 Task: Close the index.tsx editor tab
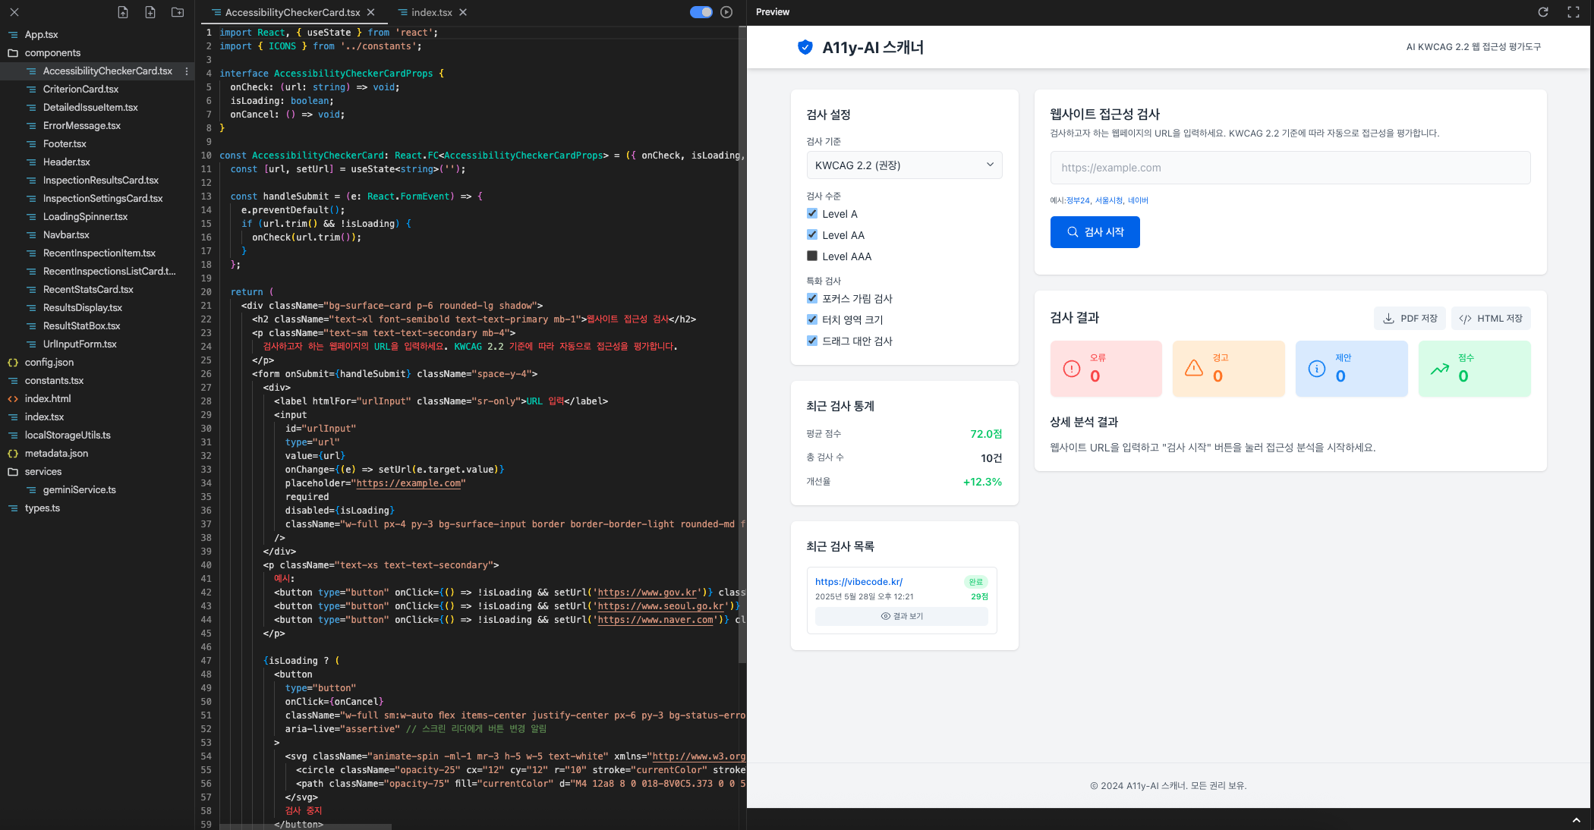pyautogui.click(x=463, y=12)
